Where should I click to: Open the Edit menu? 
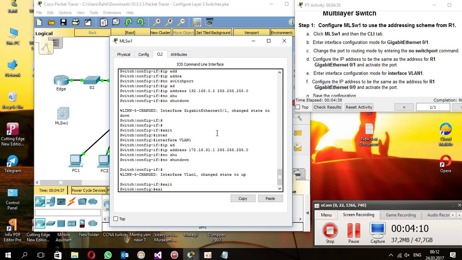click(x=50, y=13)
